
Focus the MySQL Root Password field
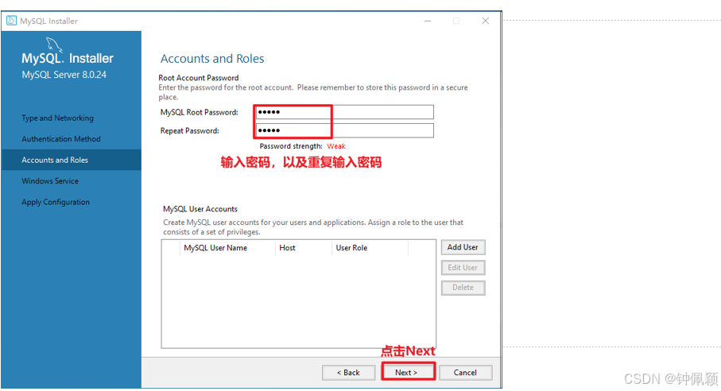tap(344, 112)
